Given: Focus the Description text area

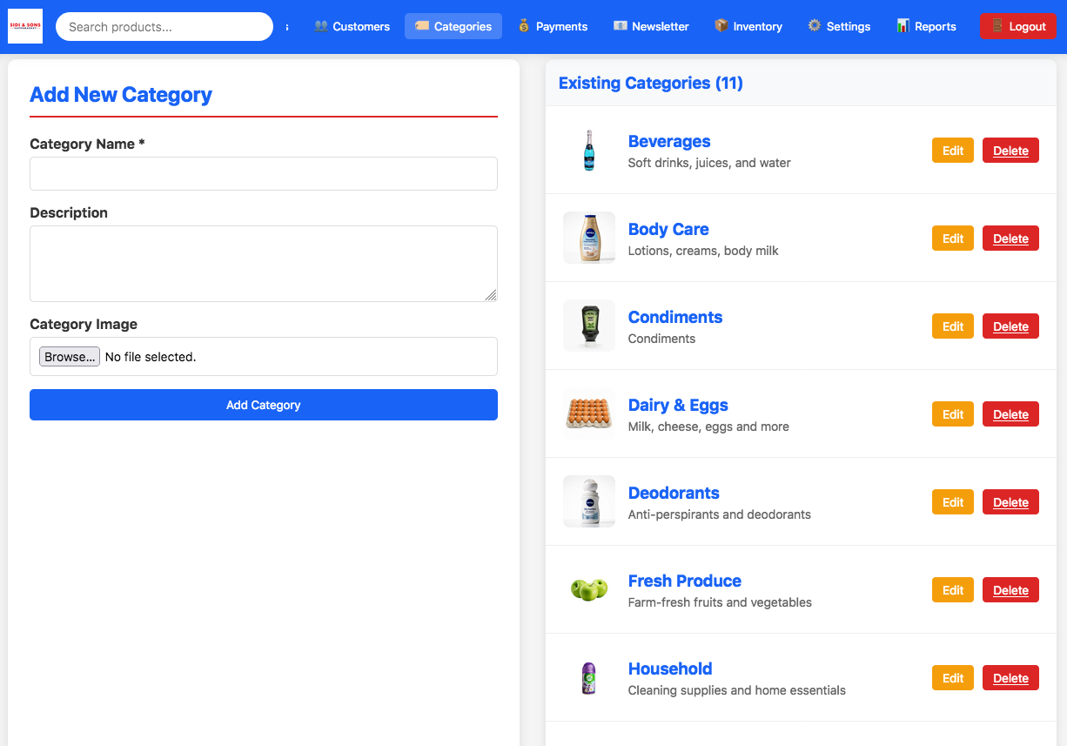Looking at the screenshot, I should click(264, 264).
